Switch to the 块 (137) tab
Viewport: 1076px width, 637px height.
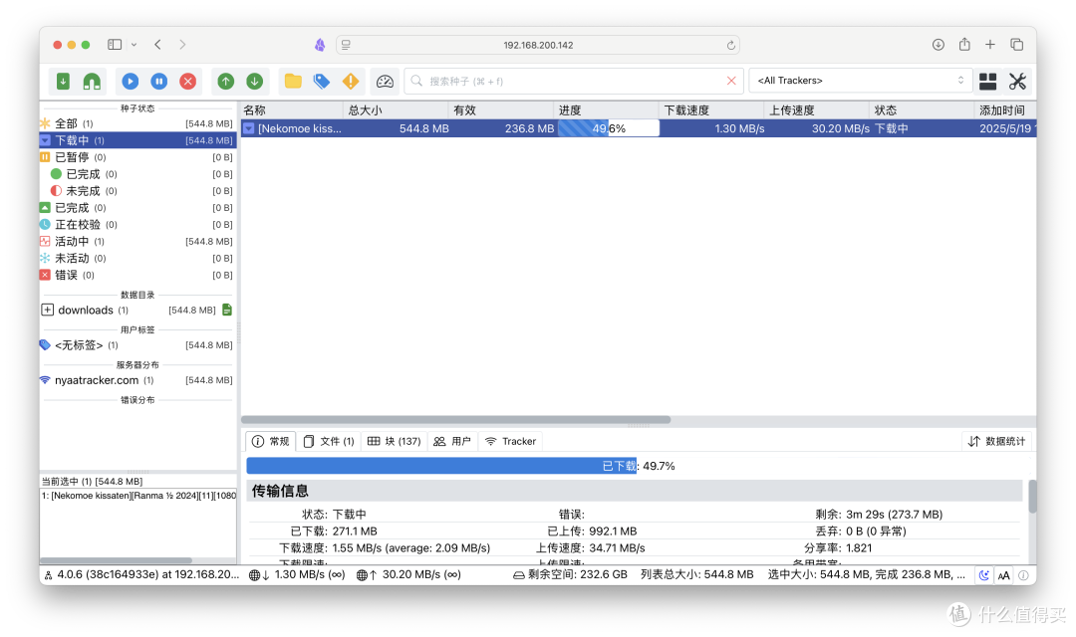tap(394, 441)
